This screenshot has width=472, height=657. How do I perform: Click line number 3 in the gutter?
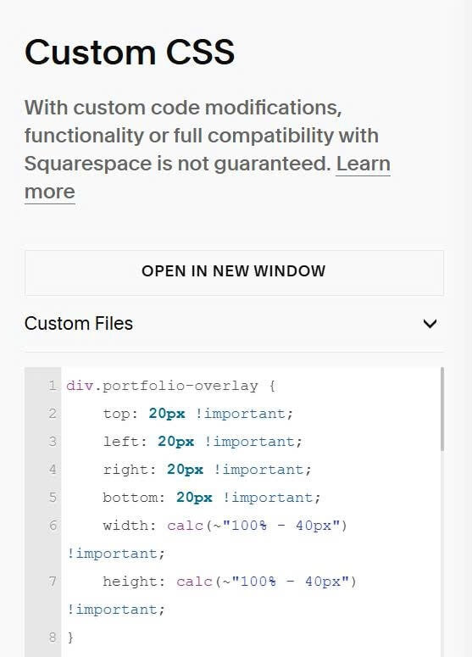click(53, 441)
